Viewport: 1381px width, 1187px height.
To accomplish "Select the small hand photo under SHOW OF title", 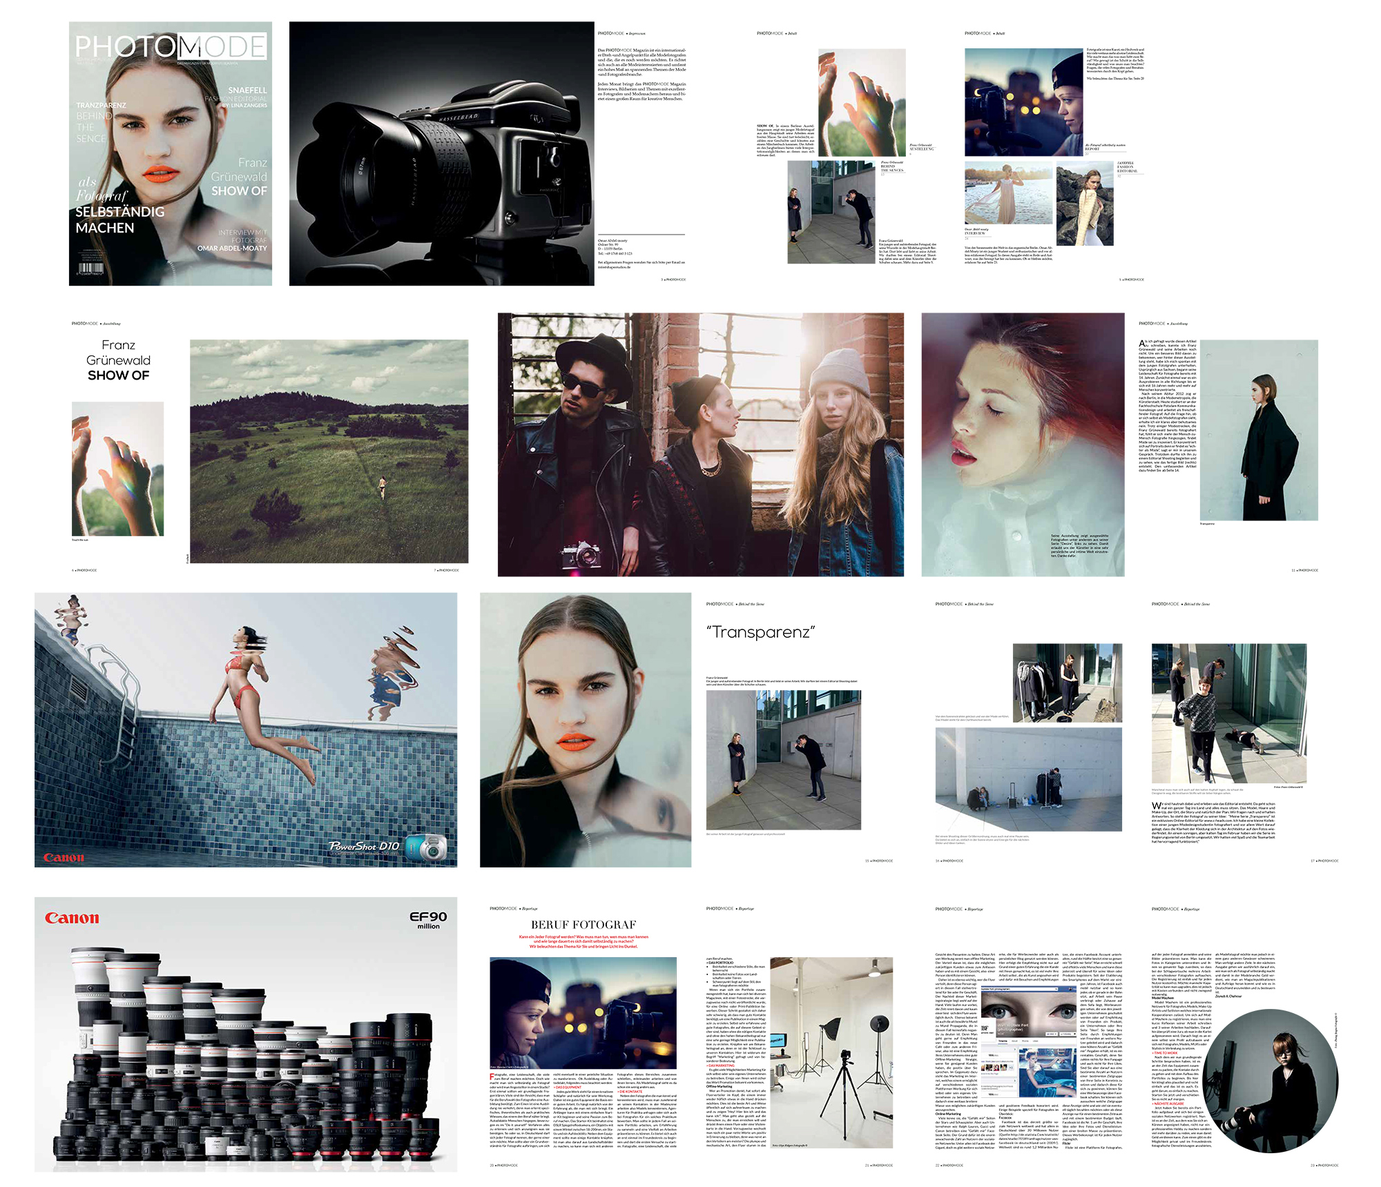I will pyautogui.click(x=117, y=469).
